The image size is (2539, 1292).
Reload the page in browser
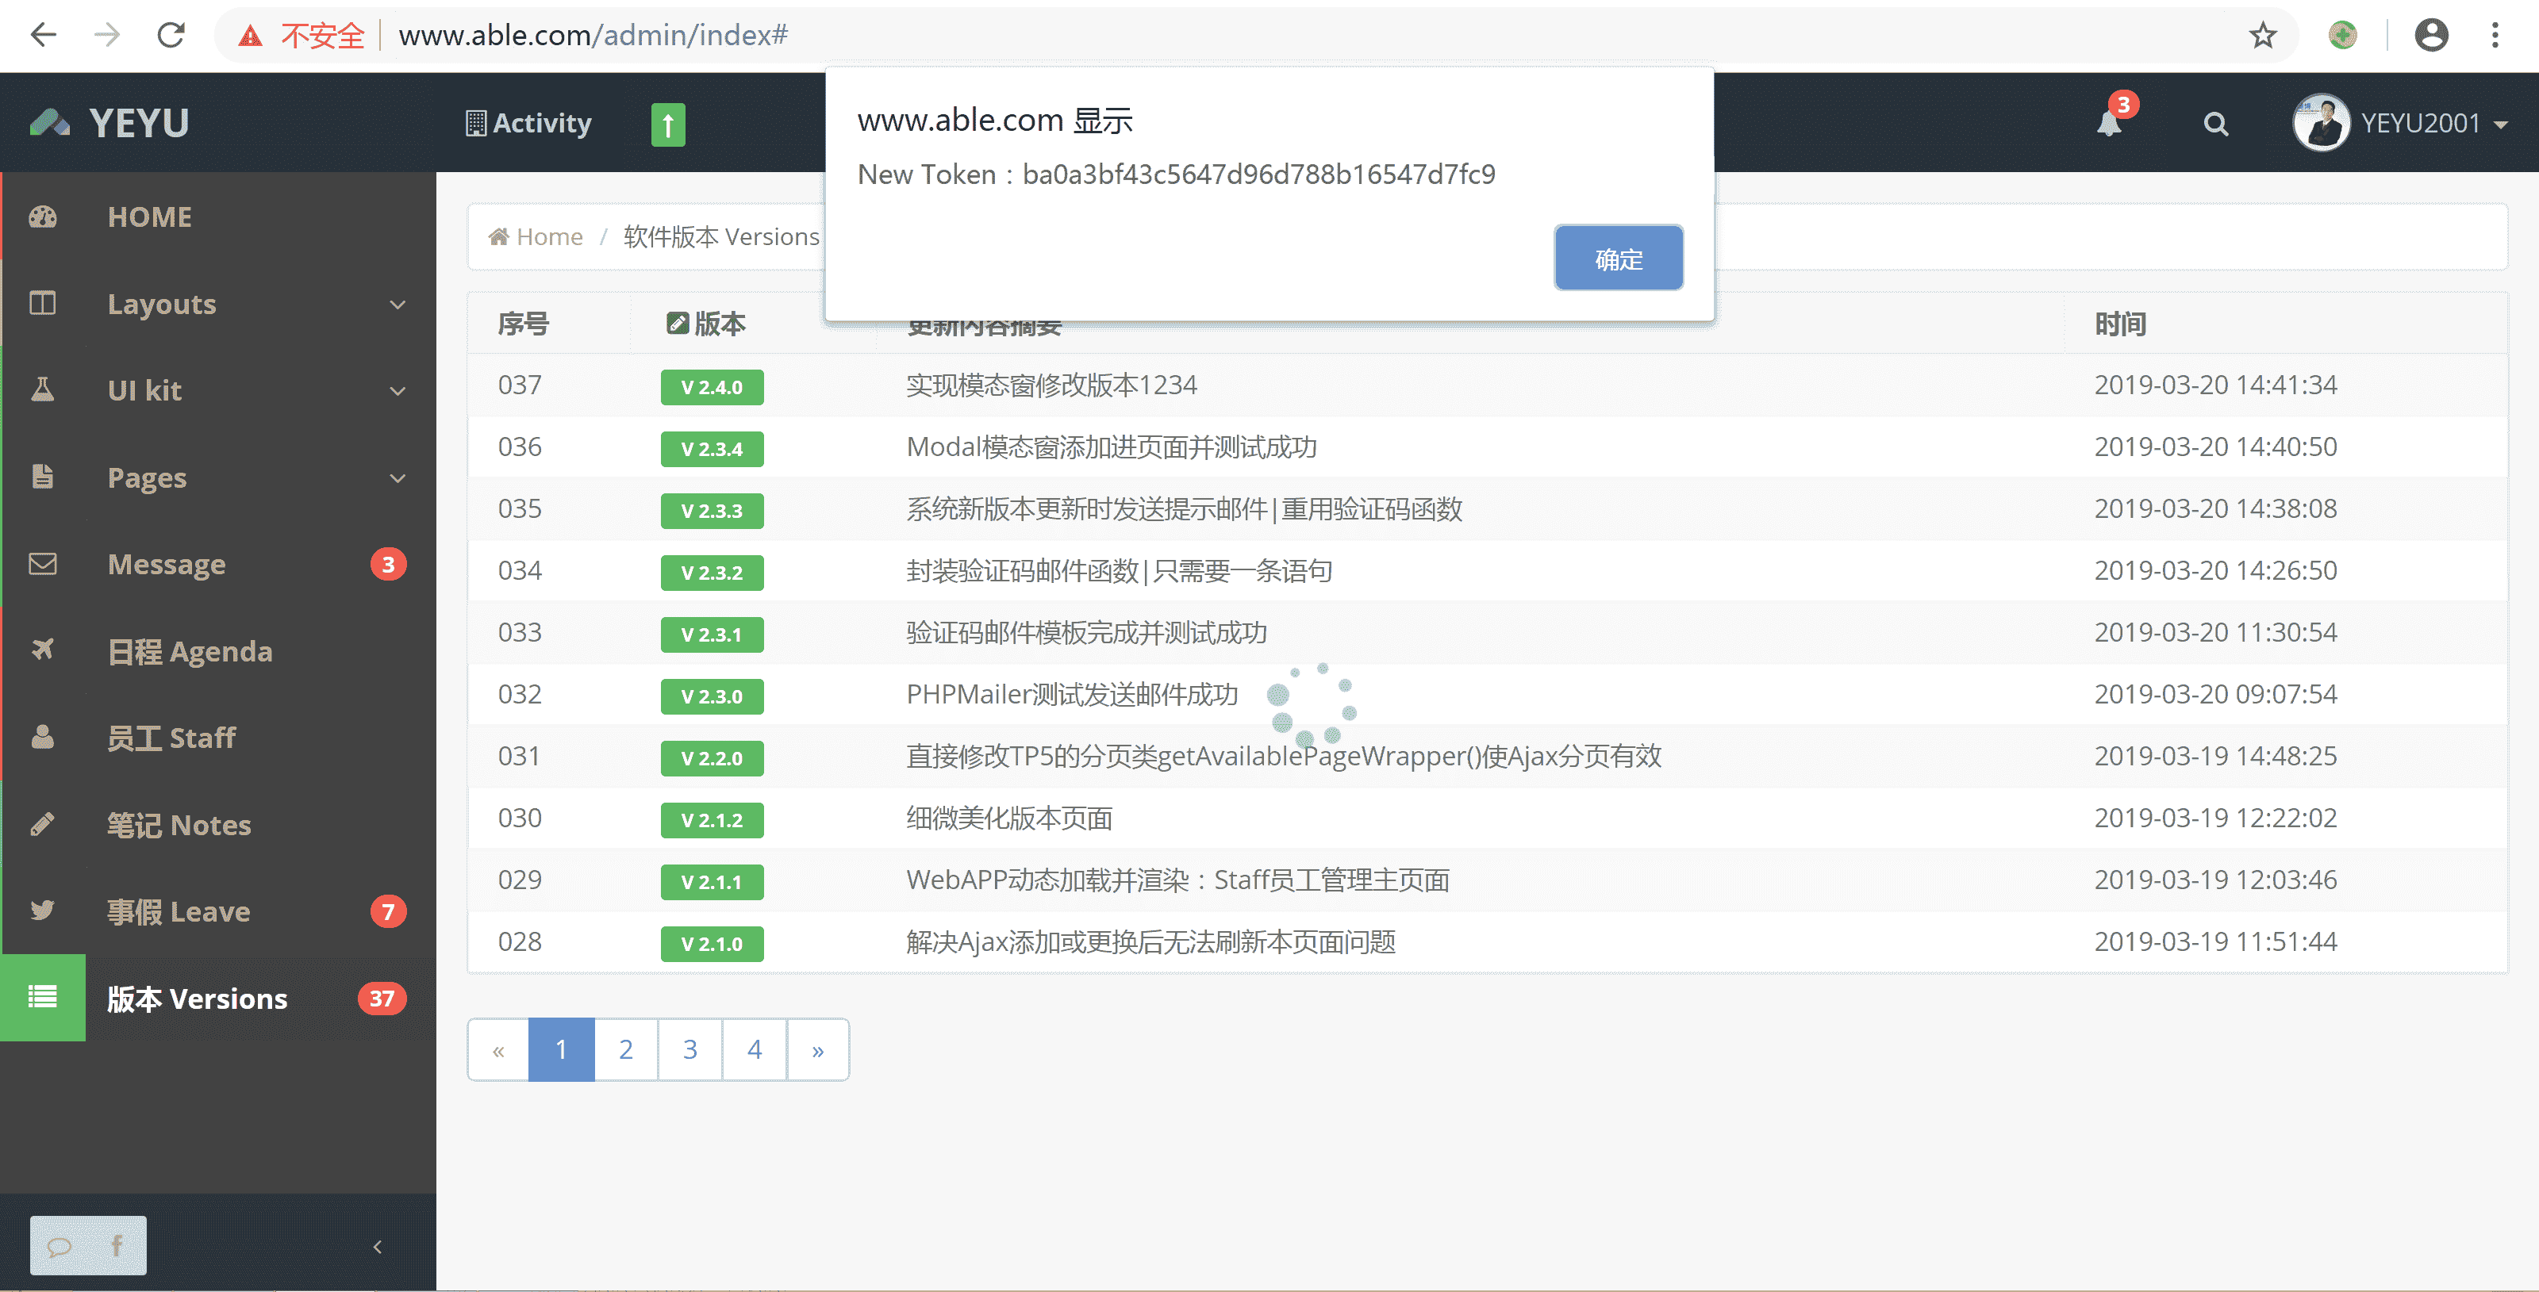171,36
